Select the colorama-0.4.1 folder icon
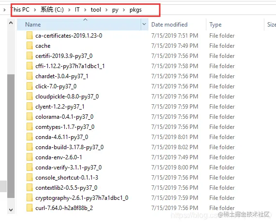The height and width of the screenshot is (224, 276). (29, 116)
